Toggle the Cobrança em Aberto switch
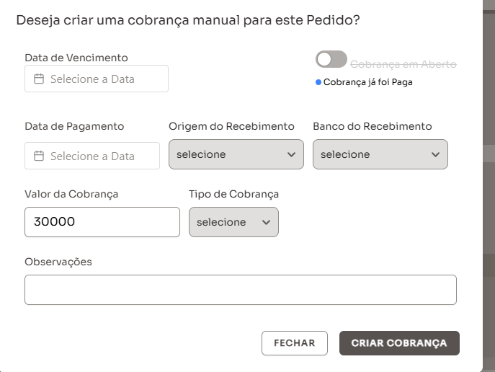495x372 pixels. pyautogui.click(x=331, y=60)
